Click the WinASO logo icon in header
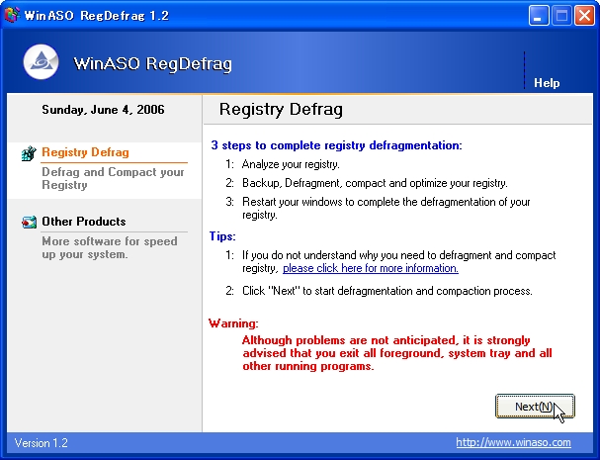This screenshot has height=460, width=600. click(x=41, y=62)
